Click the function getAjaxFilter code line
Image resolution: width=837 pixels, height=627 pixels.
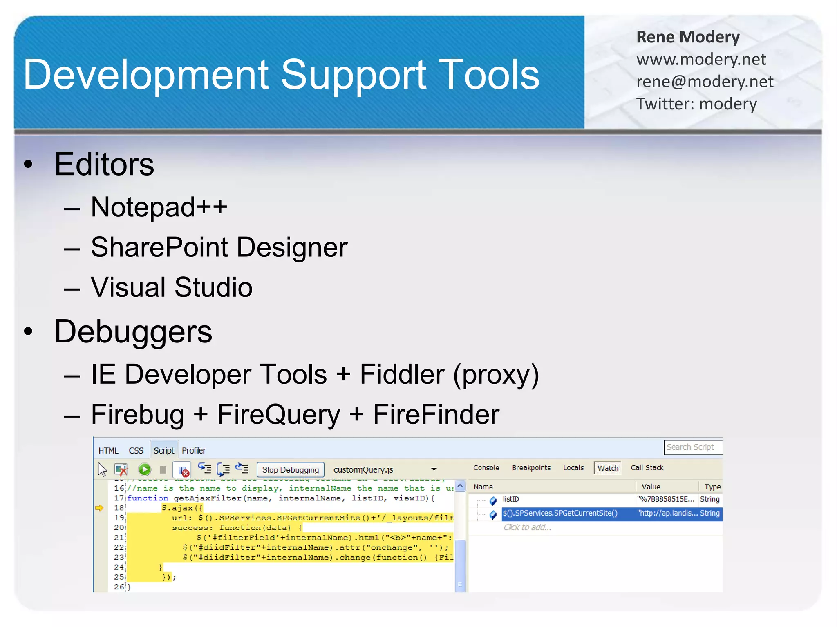(x=281, y=498)
